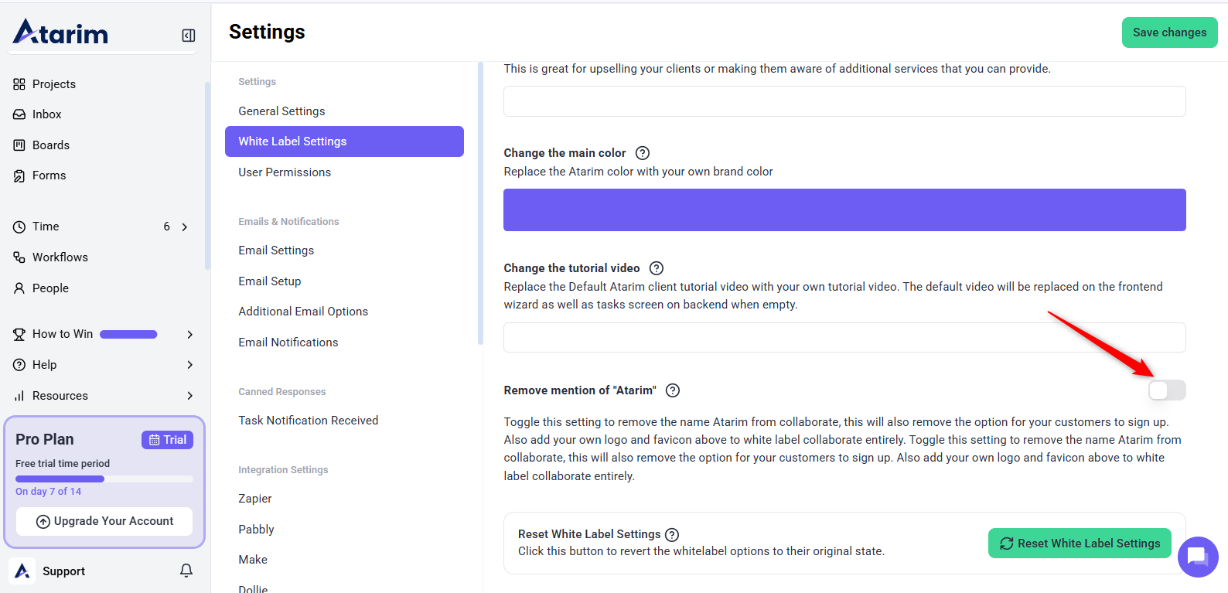Click the tutorial video URL input field
The width and height of the screenshot is (1228, 593).
click(844, 338)
